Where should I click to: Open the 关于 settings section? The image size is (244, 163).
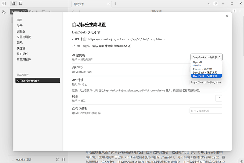pos(19,26)
